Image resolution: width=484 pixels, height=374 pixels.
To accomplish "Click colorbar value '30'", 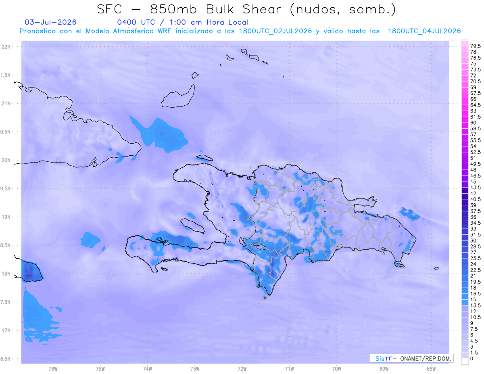I will point(474,240).
